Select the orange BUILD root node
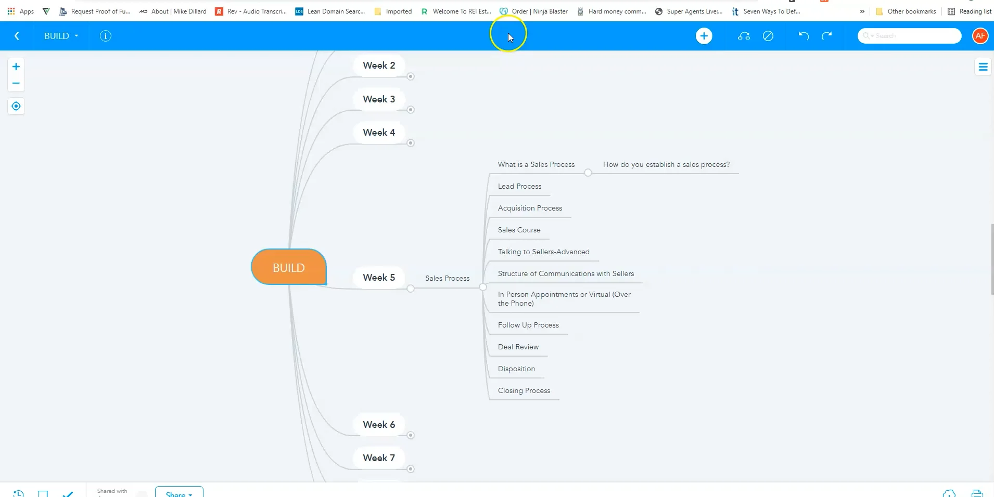Image resolution: width=994 pixels, height=497 pixels. (x=289, y=267)
